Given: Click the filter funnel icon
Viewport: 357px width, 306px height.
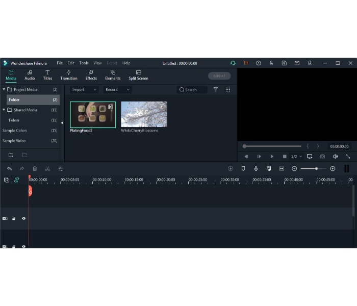Looking at the screenshot, I should point(216,89).
